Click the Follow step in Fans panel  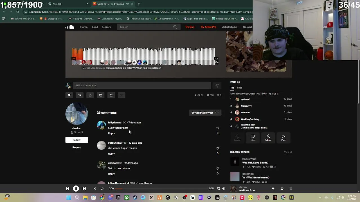[268, 138]
